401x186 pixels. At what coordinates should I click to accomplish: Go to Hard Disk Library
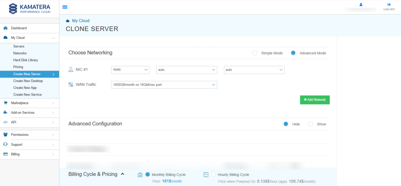pos(25,60)
